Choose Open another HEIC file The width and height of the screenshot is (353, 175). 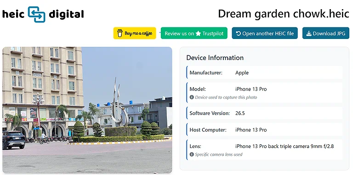tap(265, 33)
